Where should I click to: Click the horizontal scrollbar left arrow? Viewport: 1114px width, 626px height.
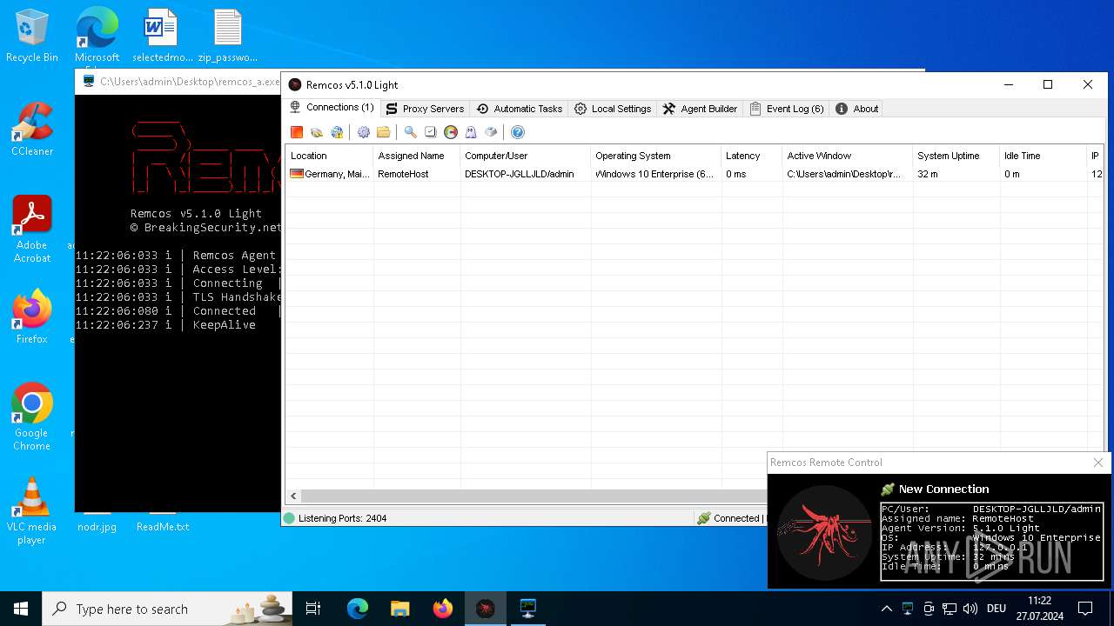click(x=293, y=496)
